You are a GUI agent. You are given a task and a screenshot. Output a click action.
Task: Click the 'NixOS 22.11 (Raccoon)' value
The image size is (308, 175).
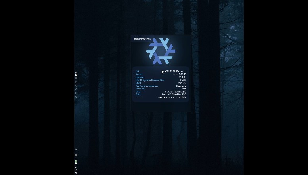pyautogui.click(x=174, y=71)
